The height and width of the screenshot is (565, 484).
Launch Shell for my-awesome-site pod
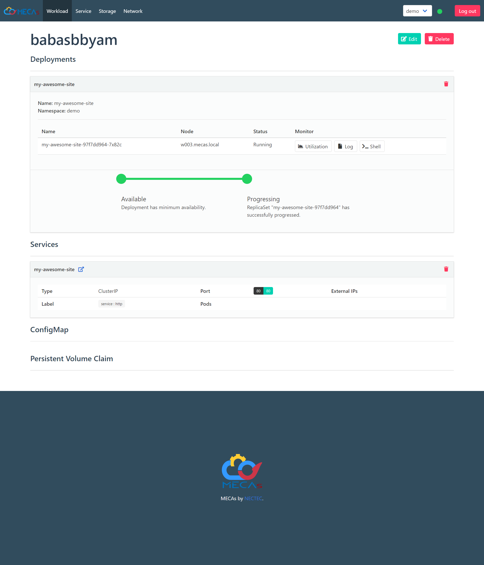[372, 147]
